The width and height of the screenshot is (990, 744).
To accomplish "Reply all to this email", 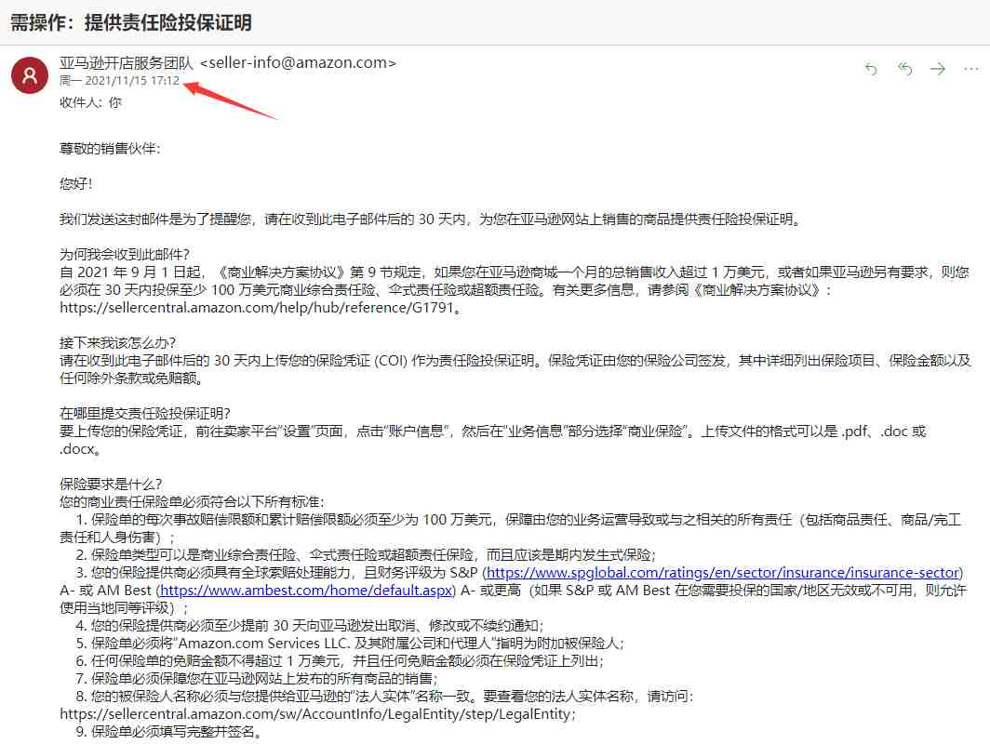I will click(904, 69).
